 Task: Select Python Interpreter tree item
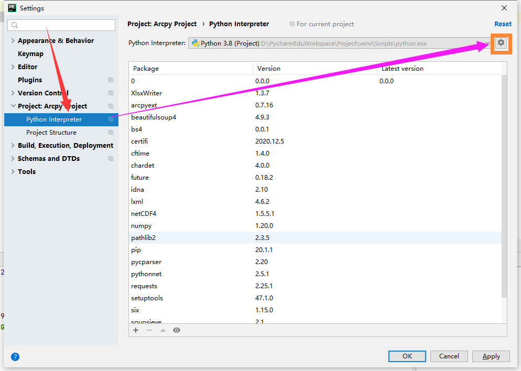(x=61, y=119)
